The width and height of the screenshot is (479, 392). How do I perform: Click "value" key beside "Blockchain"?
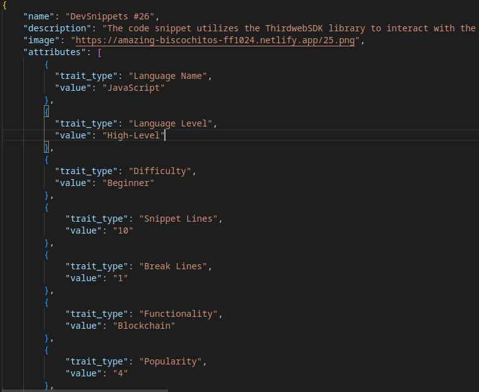click(x=83, y=326)
